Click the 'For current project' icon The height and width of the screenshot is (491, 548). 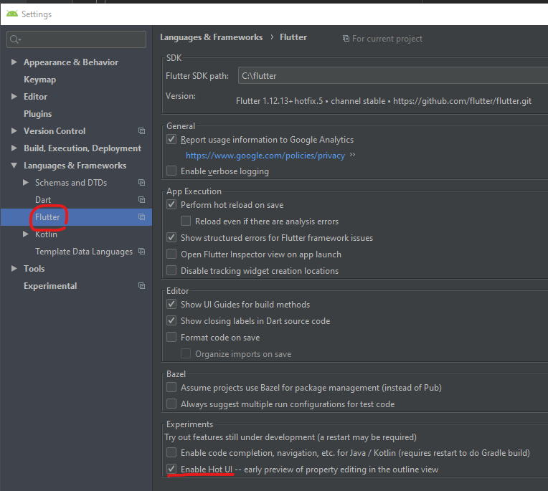tap(346, 39)
